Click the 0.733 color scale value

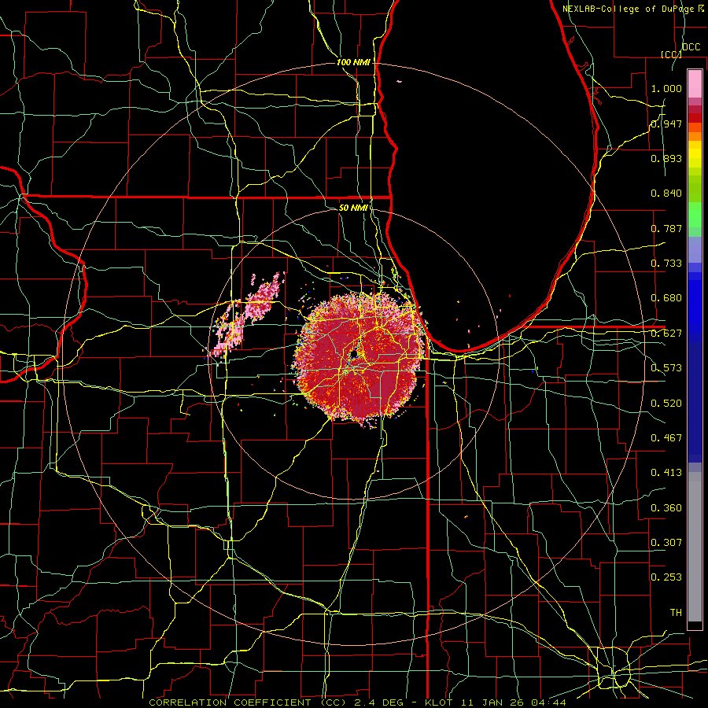[x=666, y=264]
